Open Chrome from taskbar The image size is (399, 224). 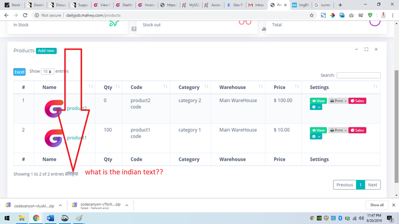(36, 218)
